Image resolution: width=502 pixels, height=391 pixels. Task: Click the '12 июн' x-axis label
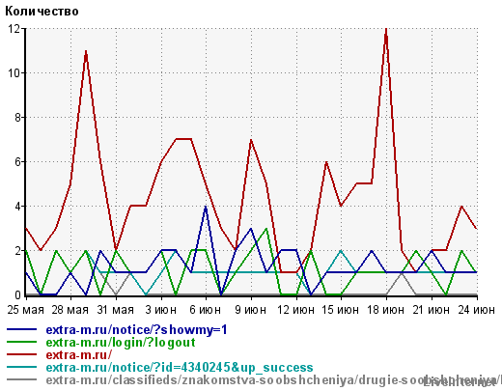click(295, 310)
